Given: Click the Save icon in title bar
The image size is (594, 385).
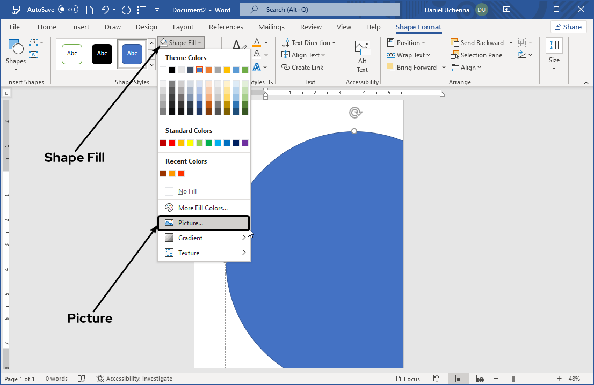Looking at the screenshot, I should (x=88, y=10).
